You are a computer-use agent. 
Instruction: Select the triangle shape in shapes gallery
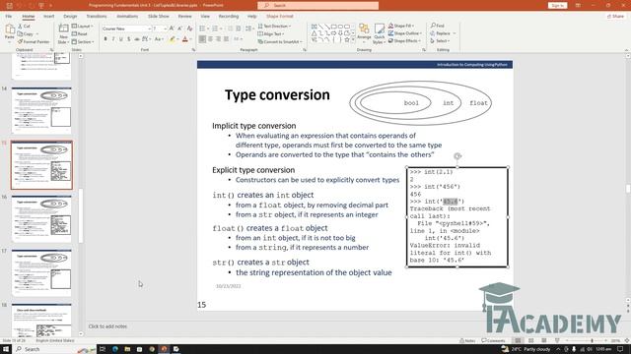pos(314,33)
